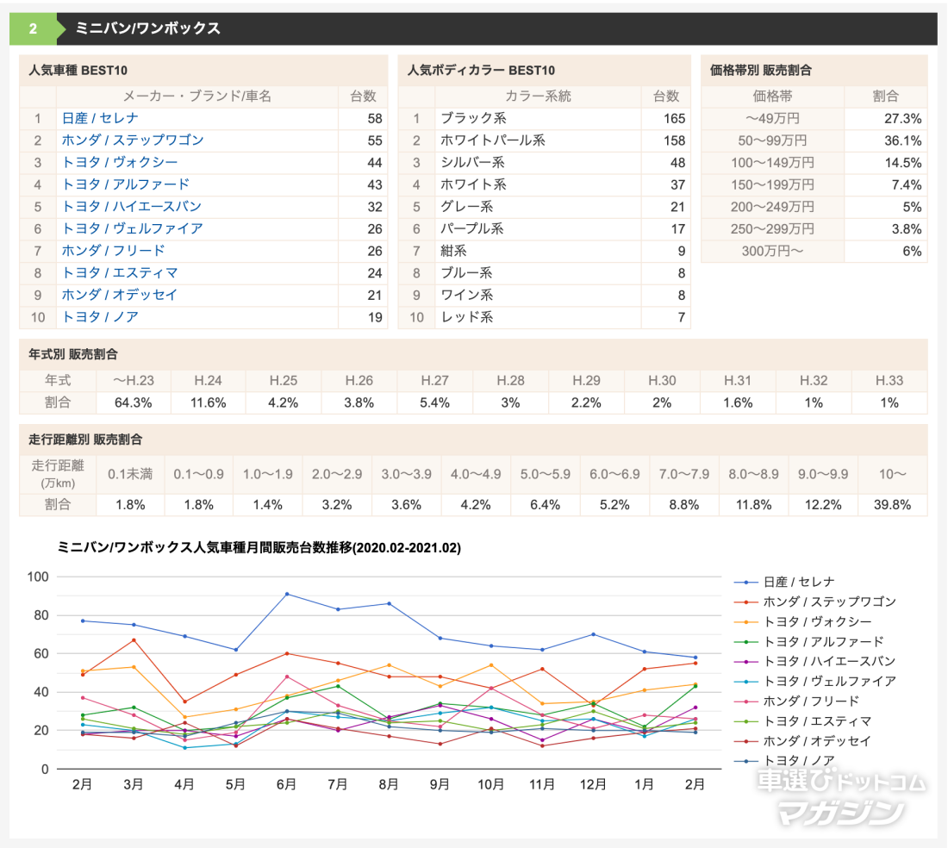Image resolution: width=948 pixels, height=848 pixels.
Task: Select the 50〜99万円 price range cell
Action: (773, 140)
